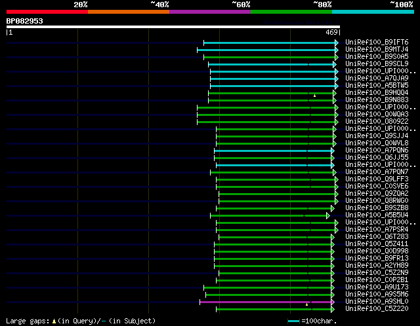Click arrowhead at end of B9SCL9 bar
Image resolution: width=420 pixels, height=326 pixels.
point(335,64)
